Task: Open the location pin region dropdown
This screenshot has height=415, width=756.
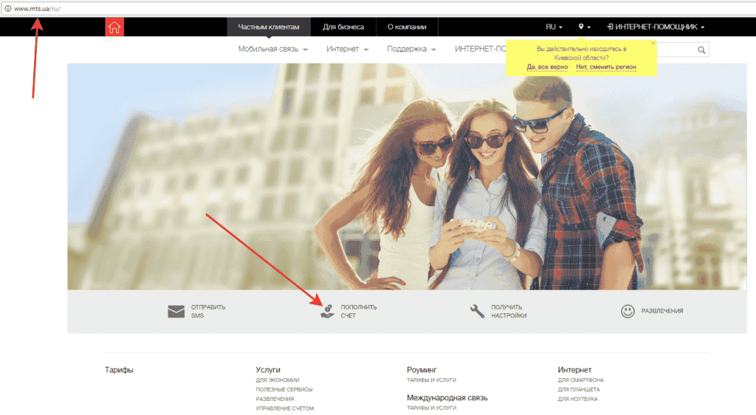Action: coord(584,27)
